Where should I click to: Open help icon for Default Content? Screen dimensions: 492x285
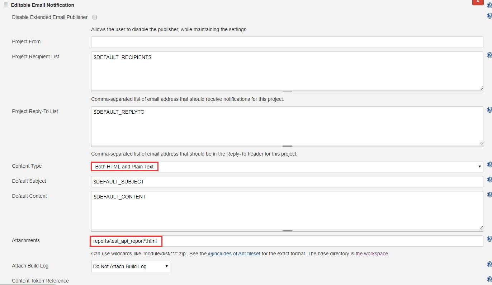click(x=489, y=195)
